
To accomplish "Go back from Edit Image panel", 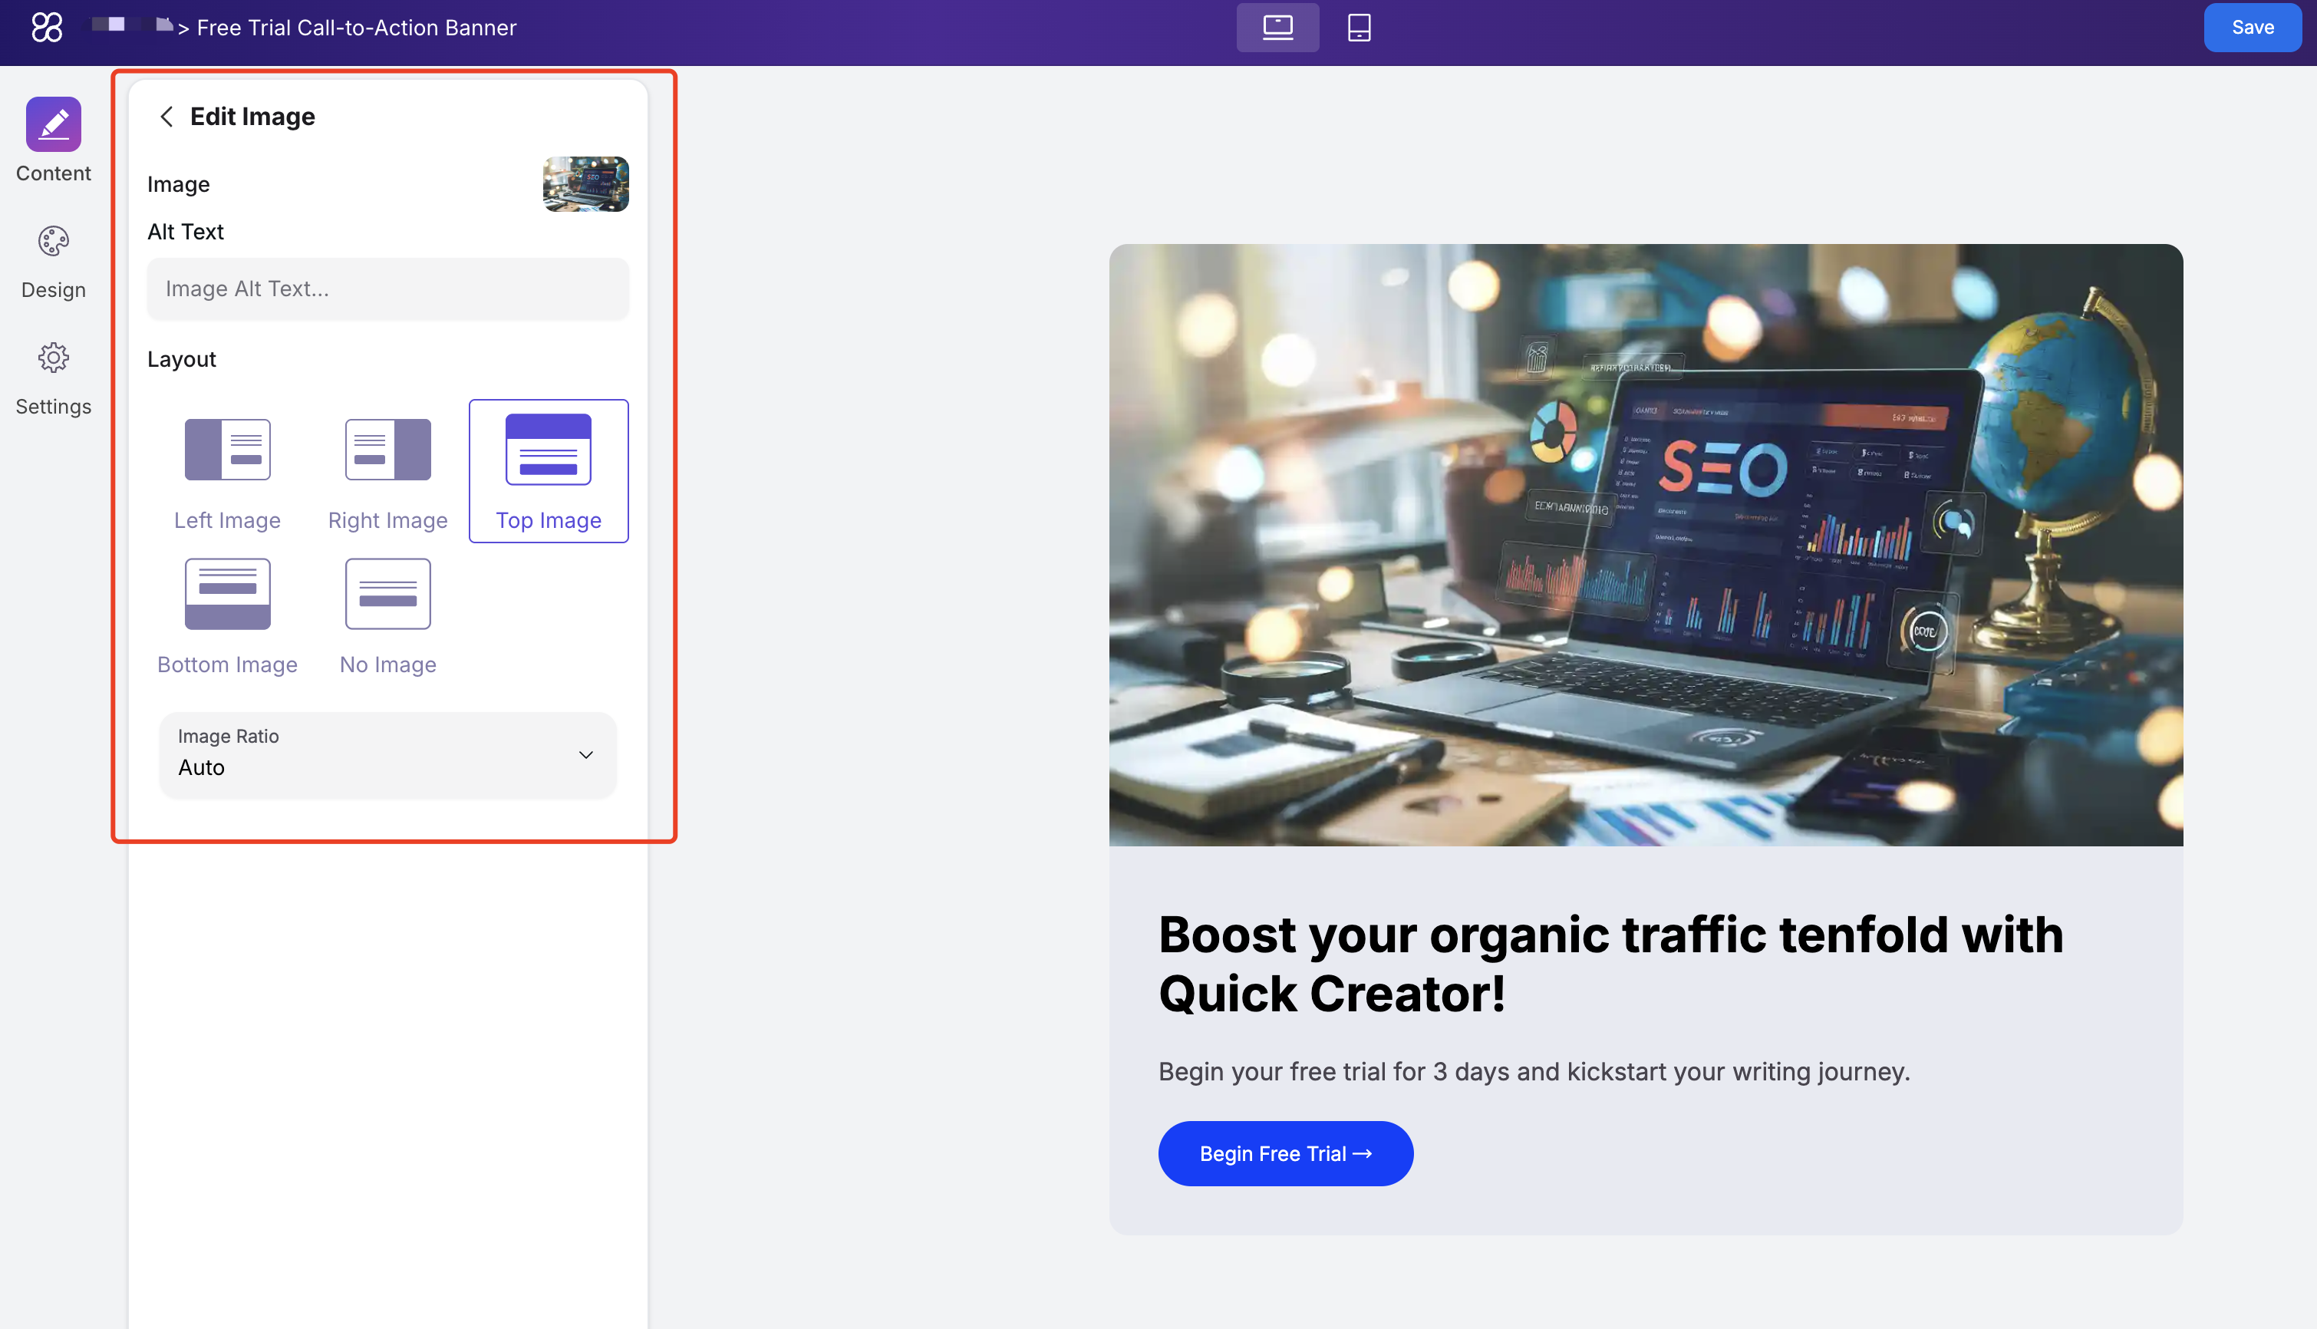I will [x=166, y=117].
